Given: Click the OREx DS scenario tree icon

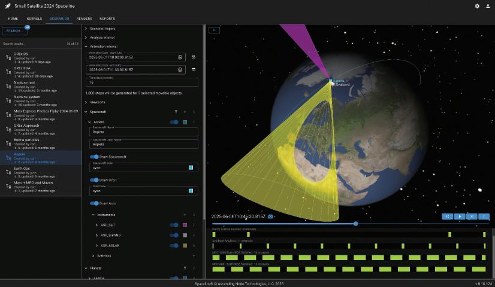Looking at the screenshot, I should click(8, 57).
